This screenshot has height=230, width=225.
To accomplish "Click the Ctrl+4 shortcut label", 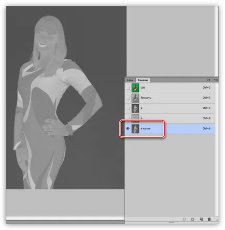I will coord(206,108).
